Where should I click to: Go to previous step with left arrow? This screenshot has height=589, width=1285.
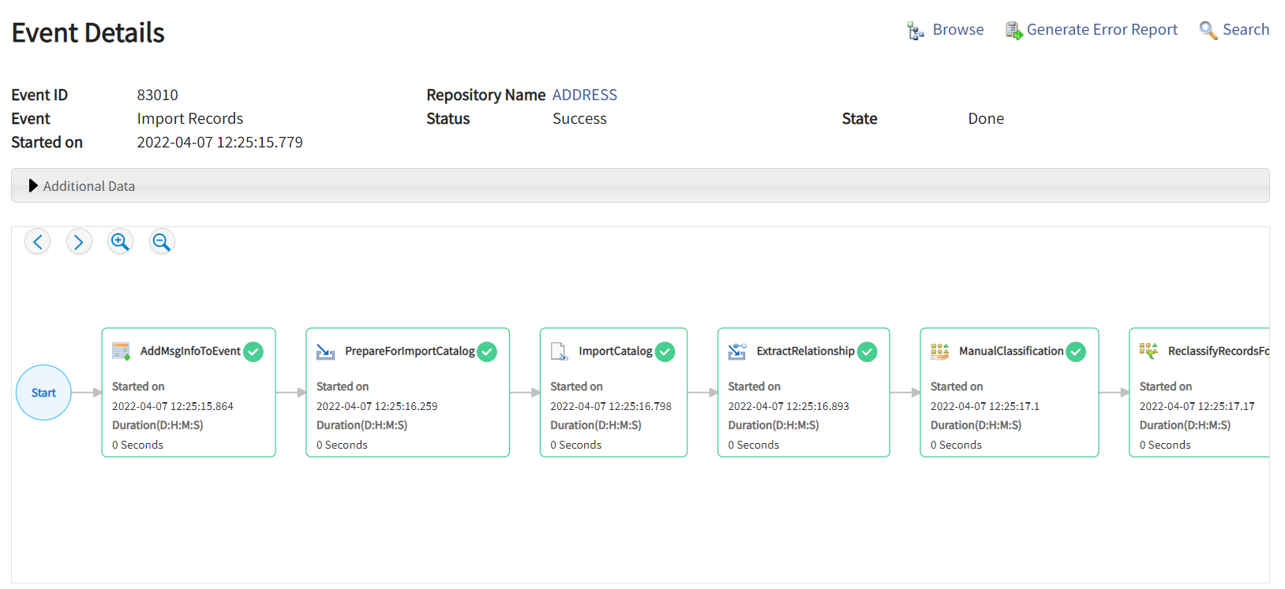[x=38, y=242]
